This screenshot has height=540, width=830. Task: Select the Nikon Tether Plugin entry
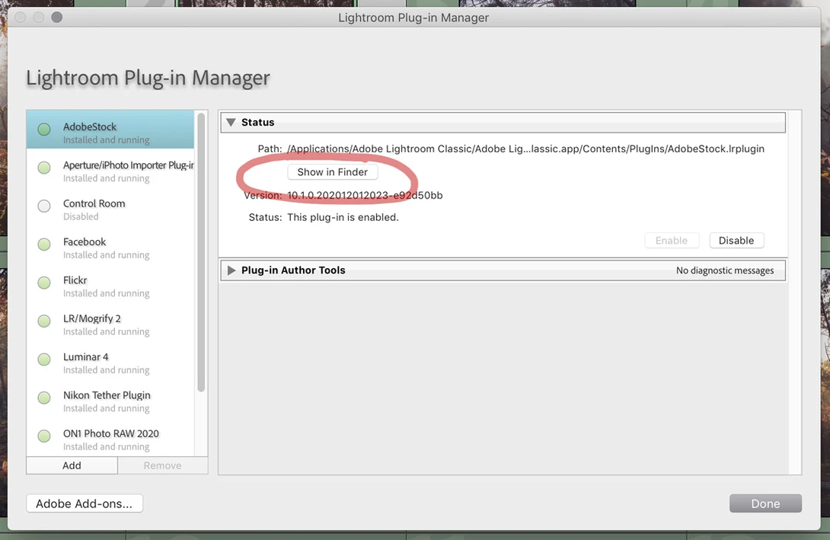coord(110,398)
